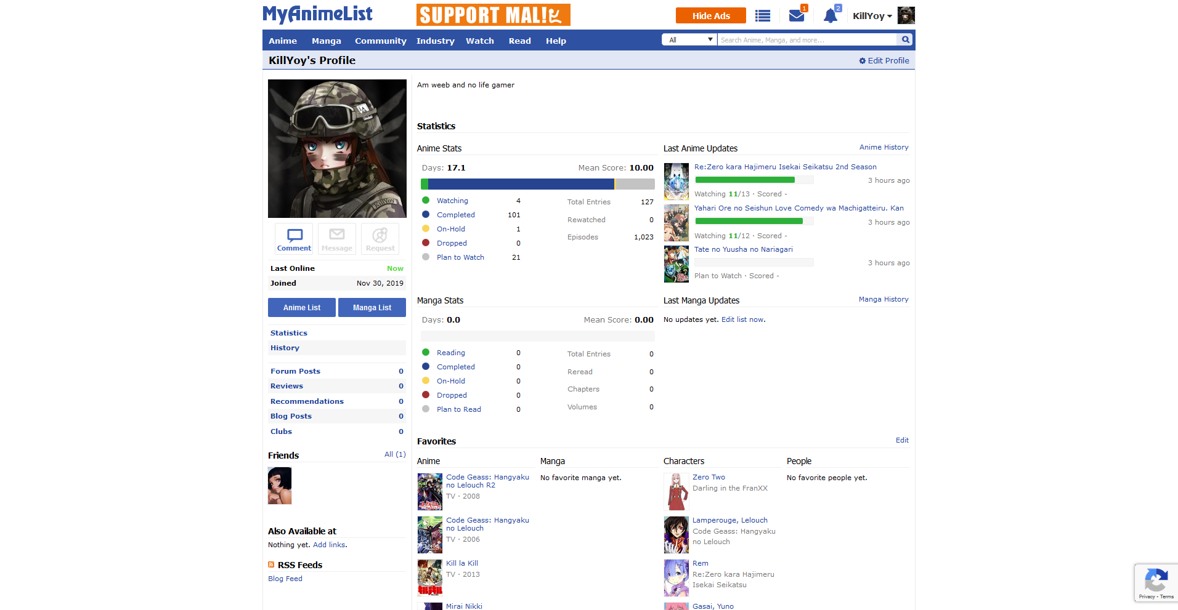
Task: Click the Plan to Read status link
Action: click(x=459, y=409)
